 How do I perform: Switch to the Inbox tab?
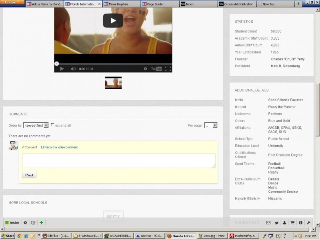198,4
